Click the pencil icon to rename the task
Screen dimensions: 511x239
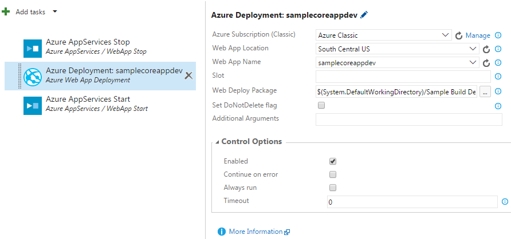(x=364, y=15)
